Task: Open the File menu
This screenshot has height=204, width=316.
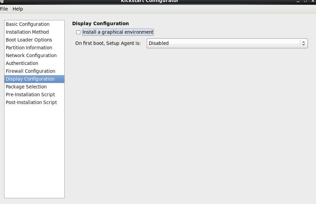Action: coord(4,9)
